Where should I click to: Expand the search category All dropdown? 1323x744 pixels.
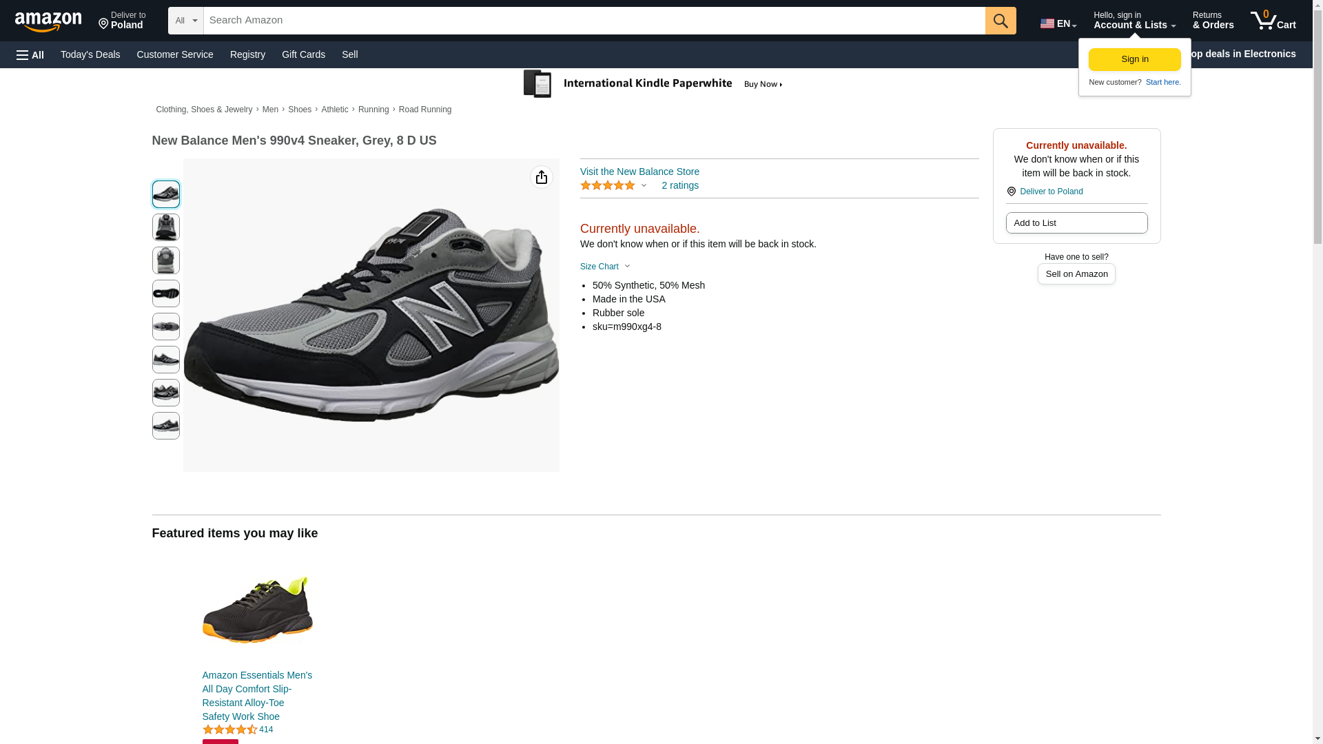click(185, 21)
